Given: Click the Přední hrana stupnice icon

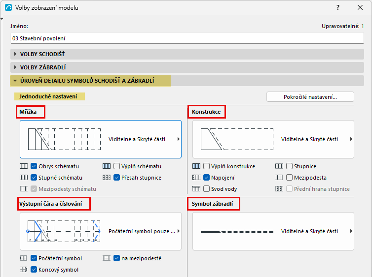Looking at the screenshot, I should pyautogui.click(x=279, y=189).
